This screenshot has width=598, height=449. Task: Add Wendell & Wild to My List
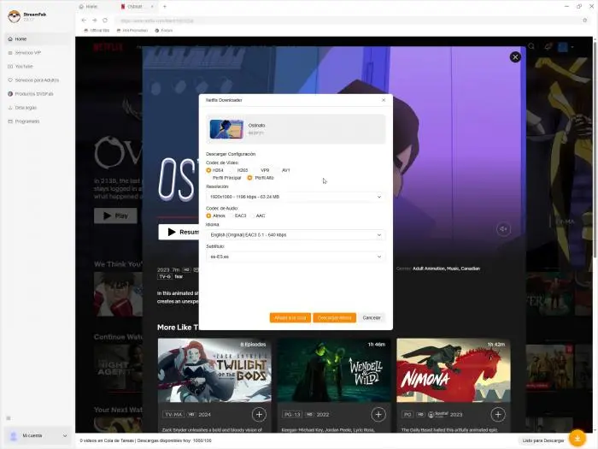[x=378, y=414]
